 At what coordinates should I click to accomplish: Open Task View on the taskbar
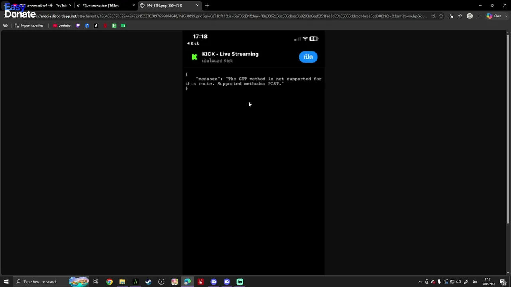(96, 282)
